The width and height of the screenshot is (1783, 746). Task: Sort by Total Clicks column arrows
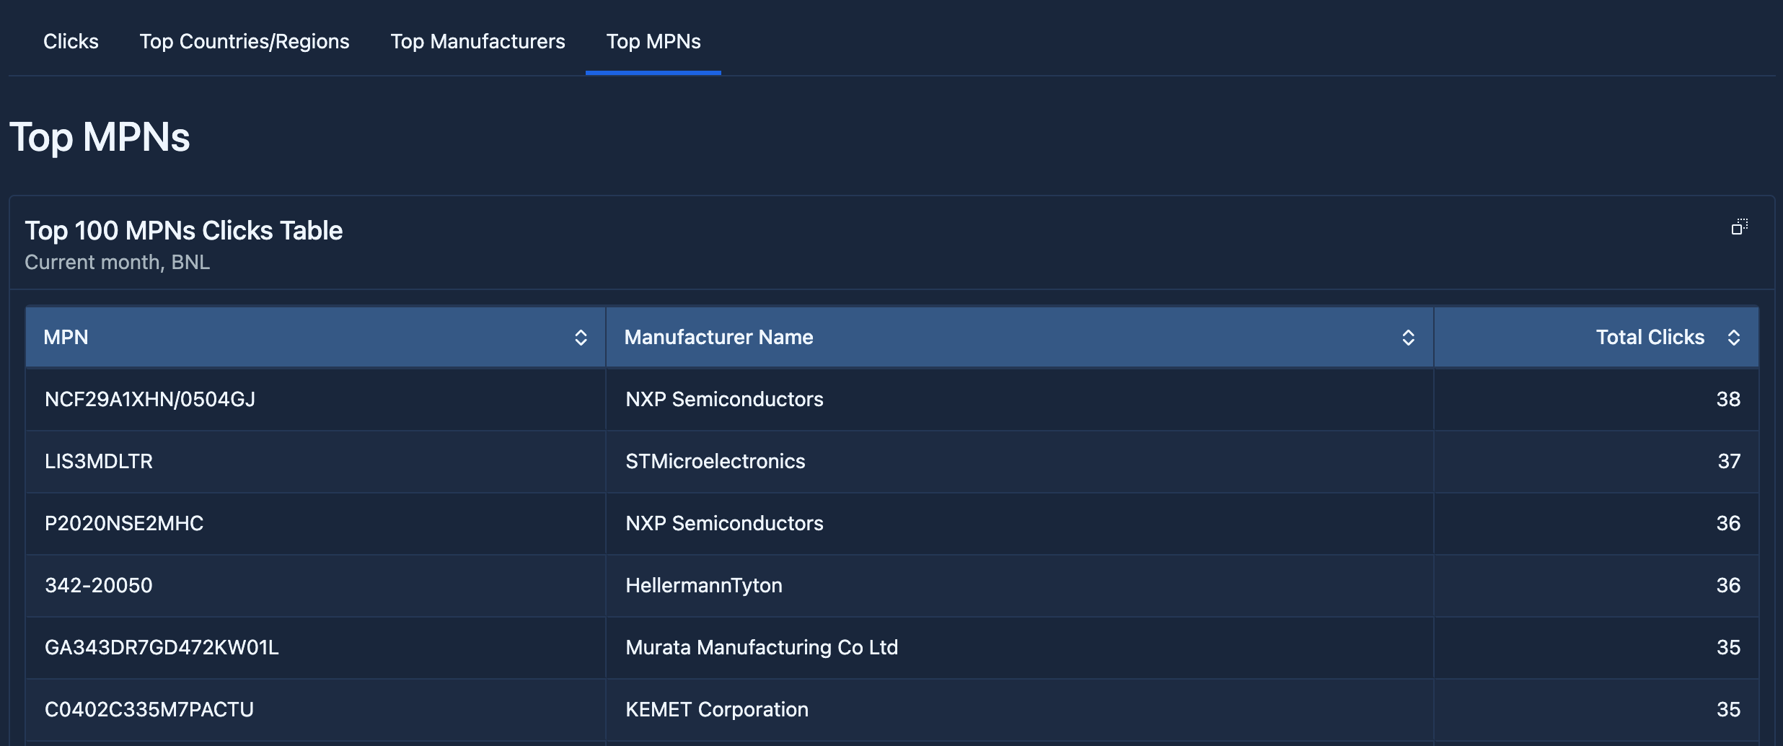[x=1734, y=338]
